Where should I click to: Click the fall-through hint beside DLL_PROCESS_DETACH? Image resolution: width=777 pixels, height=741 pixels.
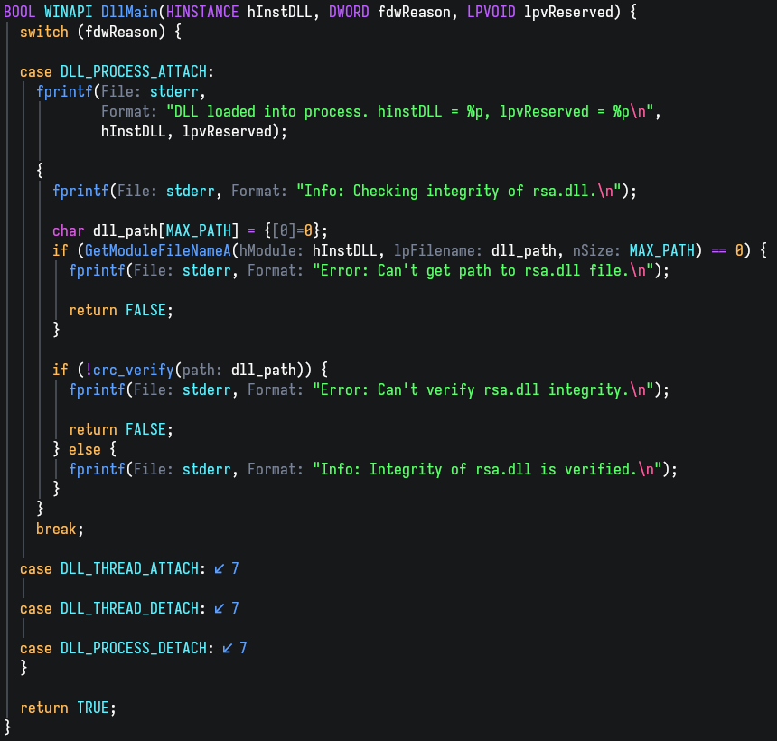235,648
